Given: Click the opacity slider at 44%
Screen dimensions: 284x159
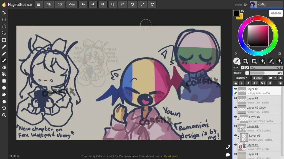Looking at the screenshot, I should (x=266, y=73).
